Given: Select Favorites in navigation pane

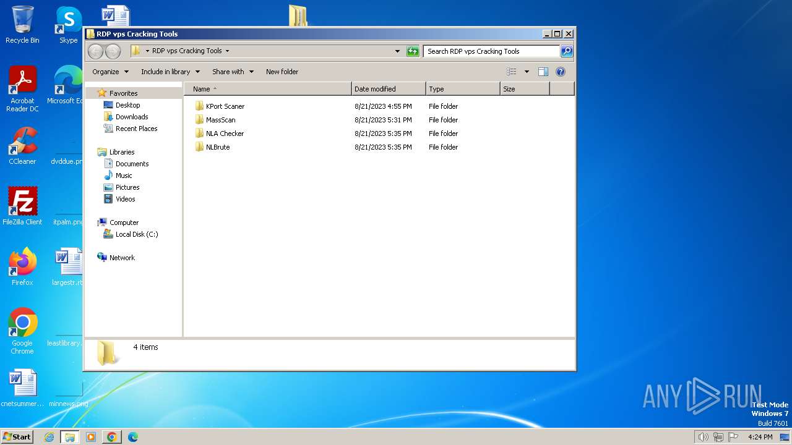Looking at the screenshot, I should click(123, 93).
